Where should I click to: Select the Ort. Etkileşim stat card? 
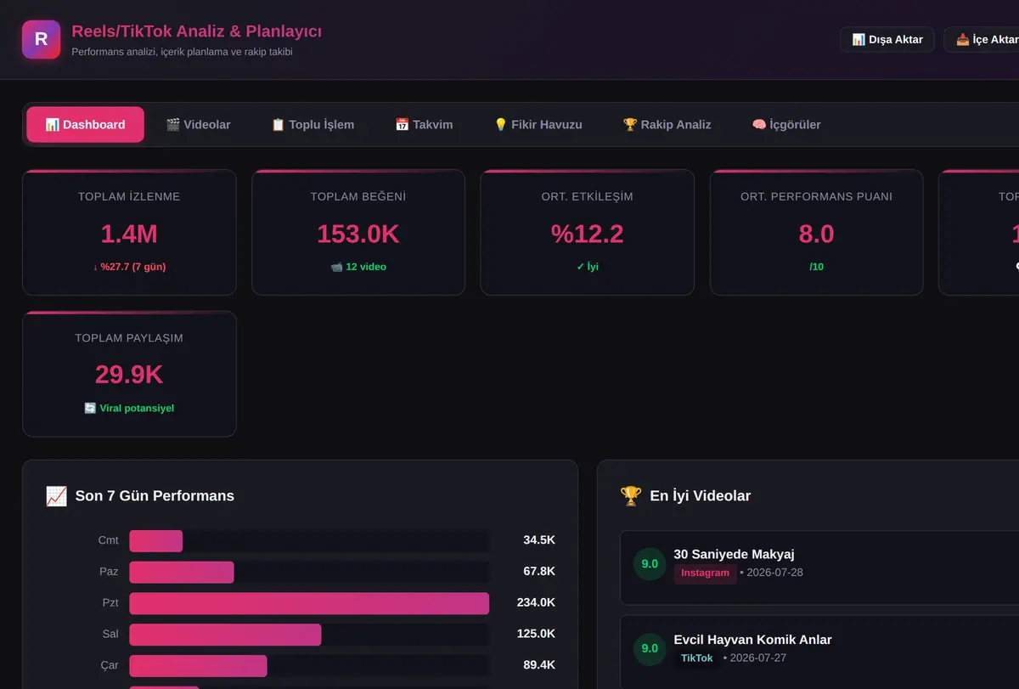pyautogui.click(x=588, y=233)
